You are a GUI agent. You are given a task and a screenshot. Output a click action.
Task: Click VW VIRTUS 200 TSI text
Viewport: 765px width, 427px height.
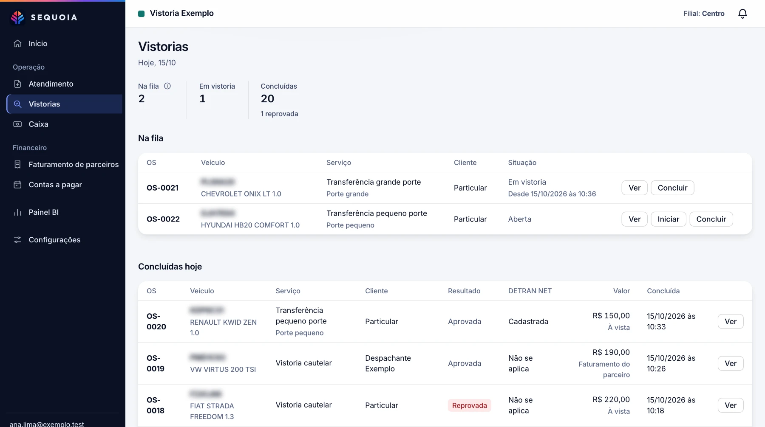tap(223, 369)
